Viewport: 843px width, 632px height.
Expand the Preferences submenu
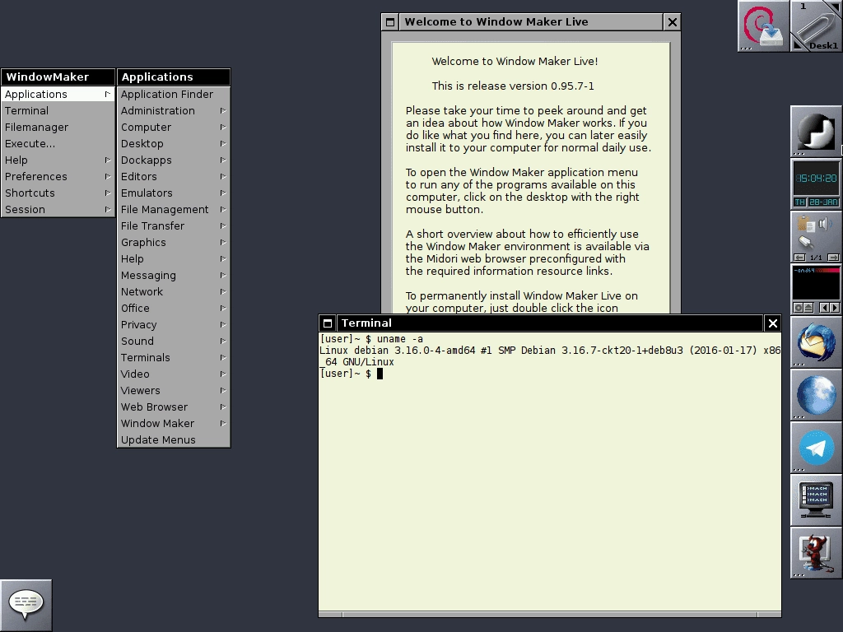pyautogui.click(x=58, y=176)
